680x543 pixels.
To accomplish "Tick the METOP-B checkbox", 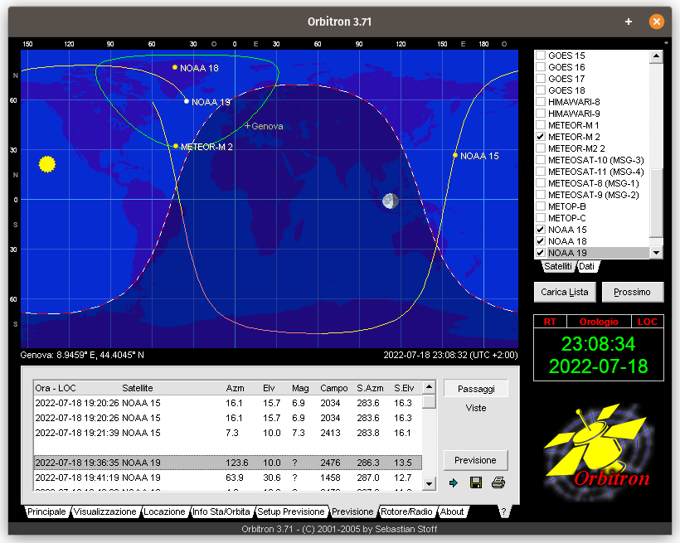I will tap(541, 206).
